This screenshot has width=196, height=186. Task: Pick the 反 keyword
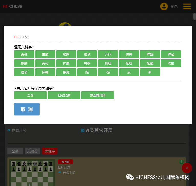click(x=129, y=72)
